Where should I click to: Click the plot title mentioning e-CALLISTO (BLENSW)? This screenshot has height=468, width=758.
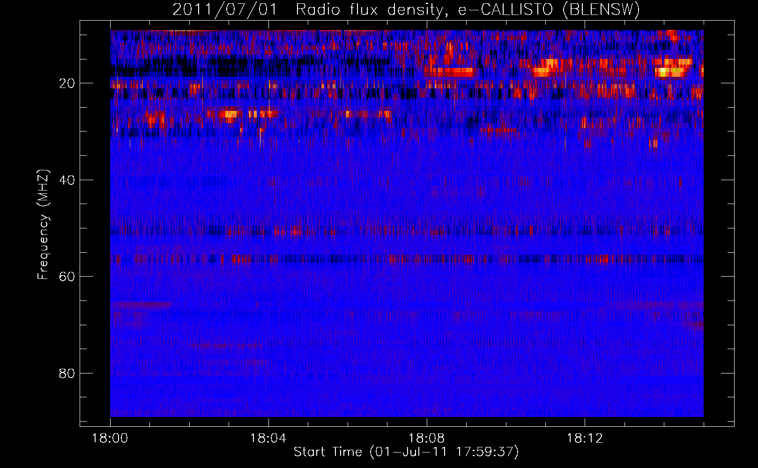click(406, 9)
